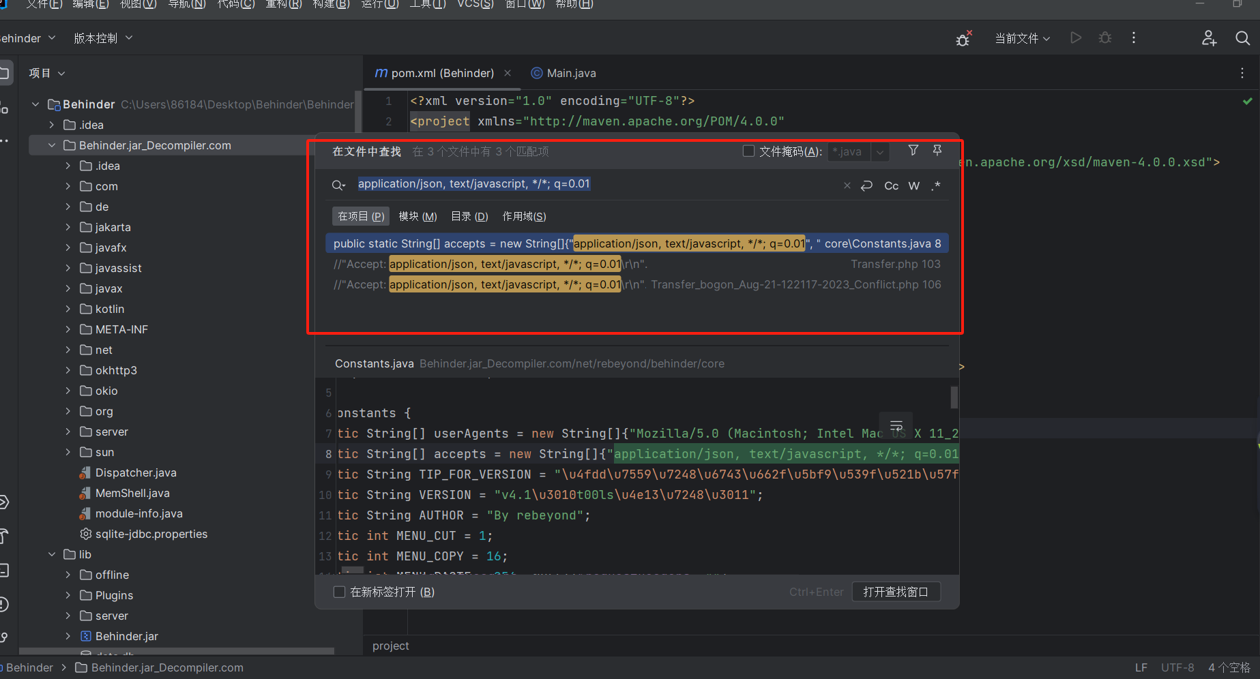Select the Behinder.jar library item

click(126, 636)
